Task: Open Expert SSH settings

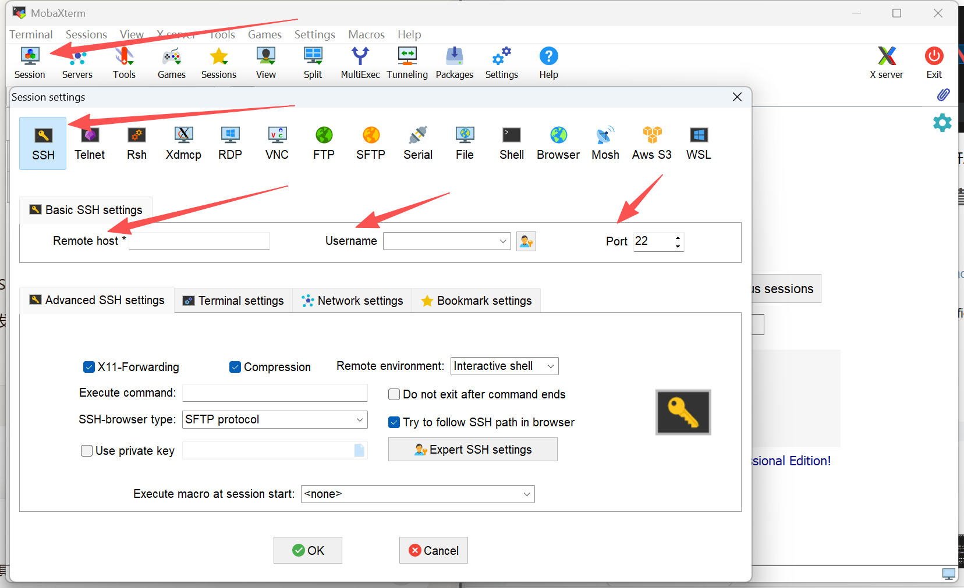Action: pyautogui.click(x=473, y=450)
